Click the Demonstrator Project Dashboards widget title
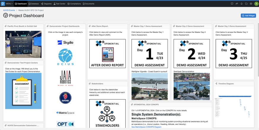 (x=64, y=26)
